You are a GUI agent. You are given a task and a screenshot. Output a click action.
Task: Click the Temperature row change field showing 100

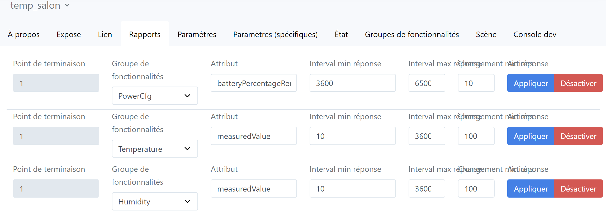pyautogui.click(x=476, y=136)
